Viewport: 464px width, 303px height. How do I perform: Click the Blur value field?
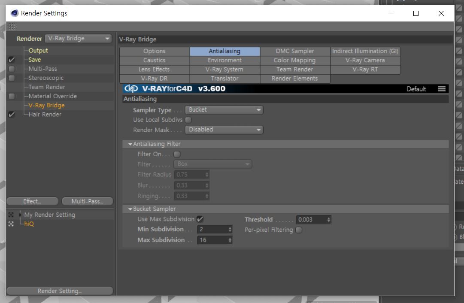189,185
